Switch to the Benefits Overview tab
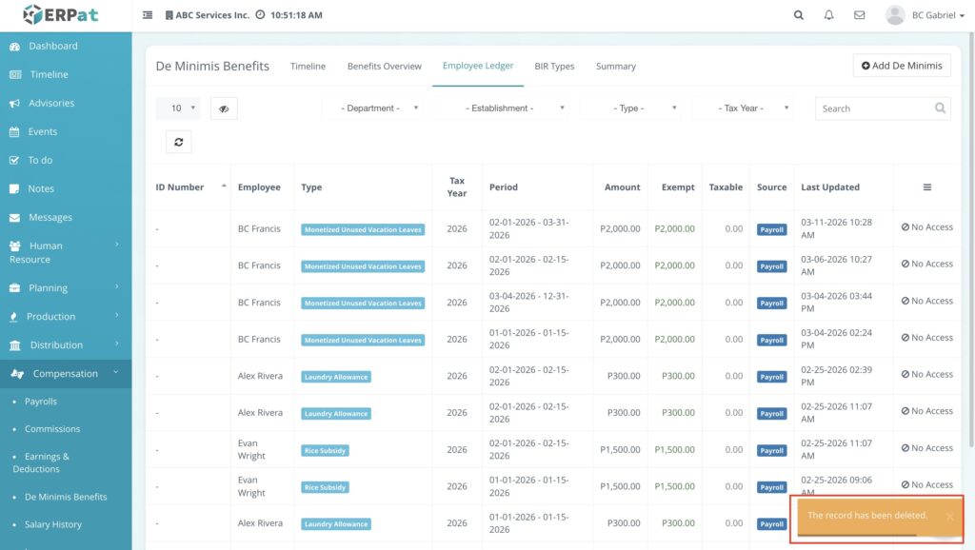 click(x=384, y=67)
